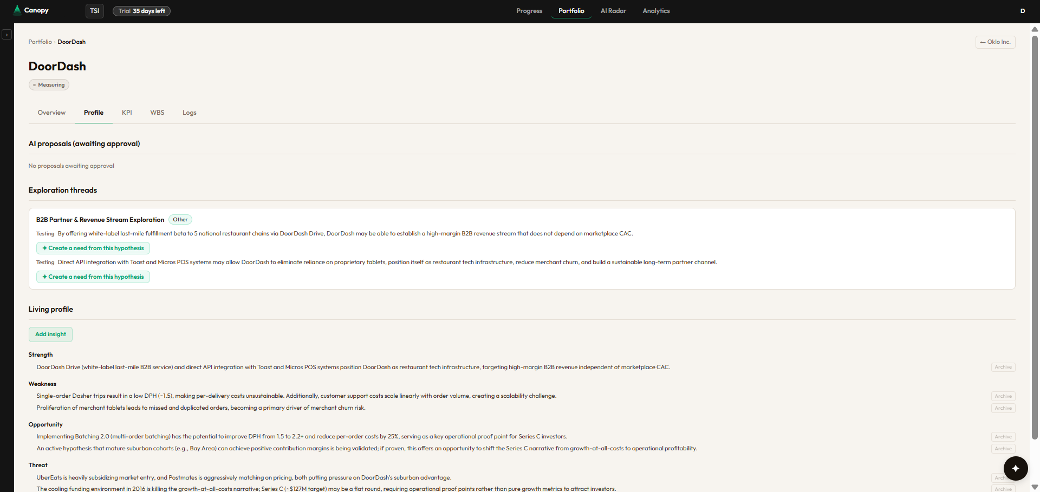Image resolution: width=1040 pixels, height=492 pixels.
Task: Archive the Batching 2.0 opportunity insight
Action: click(1003, 437)
